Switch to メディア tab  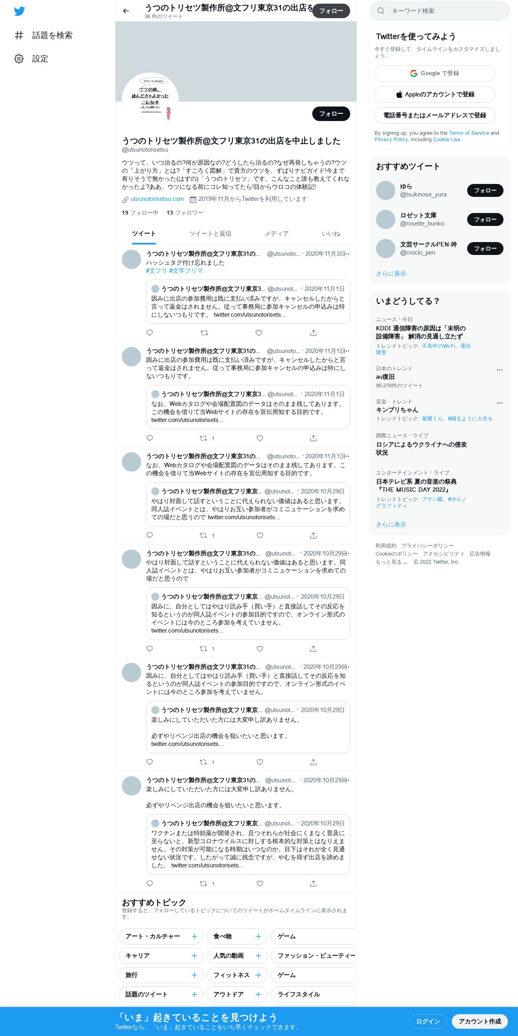pos(276,234)
